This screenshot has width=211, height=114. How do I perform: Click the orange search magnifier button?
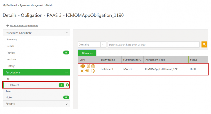[x=204, y=45]
